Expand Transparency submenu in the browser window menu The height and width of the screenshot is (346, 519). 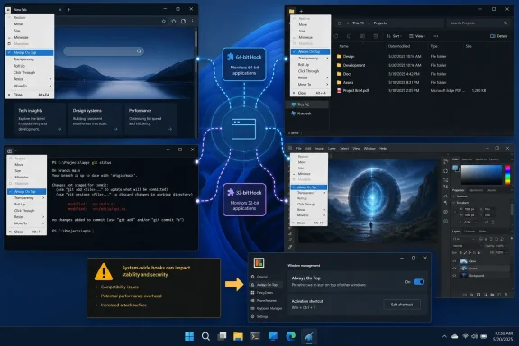30,59
